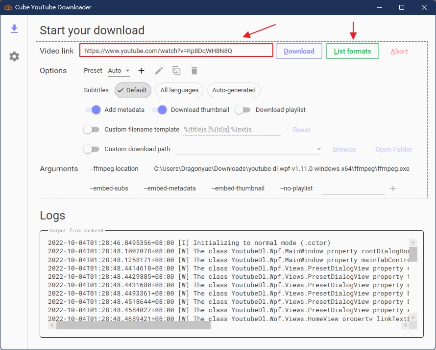This screenshot has width=436, height=350.
Task: Click the --ffmpeg-location argument
Action: coord(114,169)
